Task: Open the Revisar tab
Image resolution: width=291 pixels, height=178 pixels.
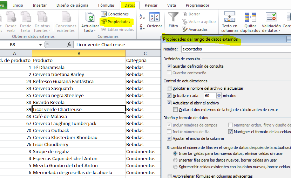Action: click(151, 5)
